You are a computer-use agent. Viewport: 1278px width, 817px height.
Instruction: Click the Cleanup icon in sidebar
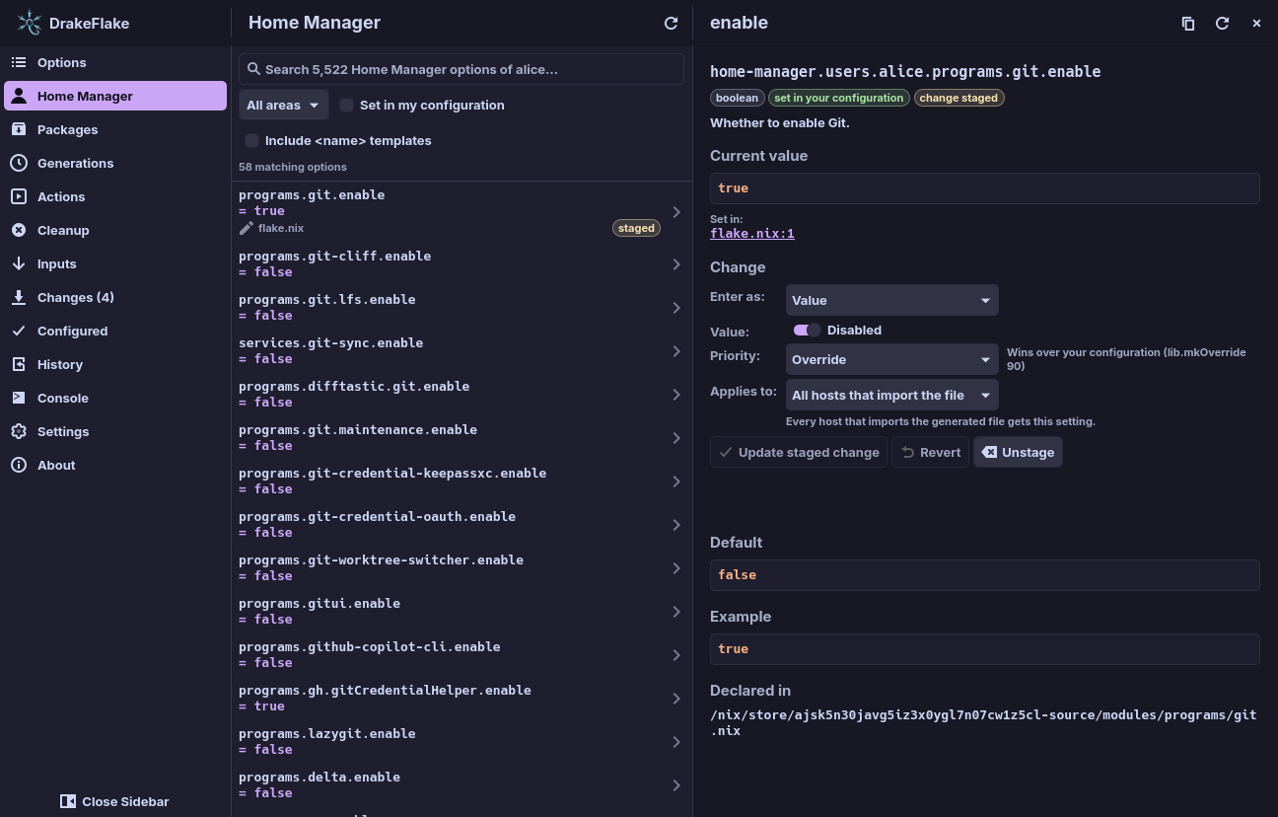click(19, 230)
